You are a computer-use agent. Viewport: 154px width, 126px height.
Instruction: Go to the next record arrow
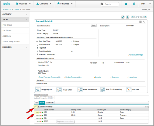pyautogui.click(x=143, y=17)
